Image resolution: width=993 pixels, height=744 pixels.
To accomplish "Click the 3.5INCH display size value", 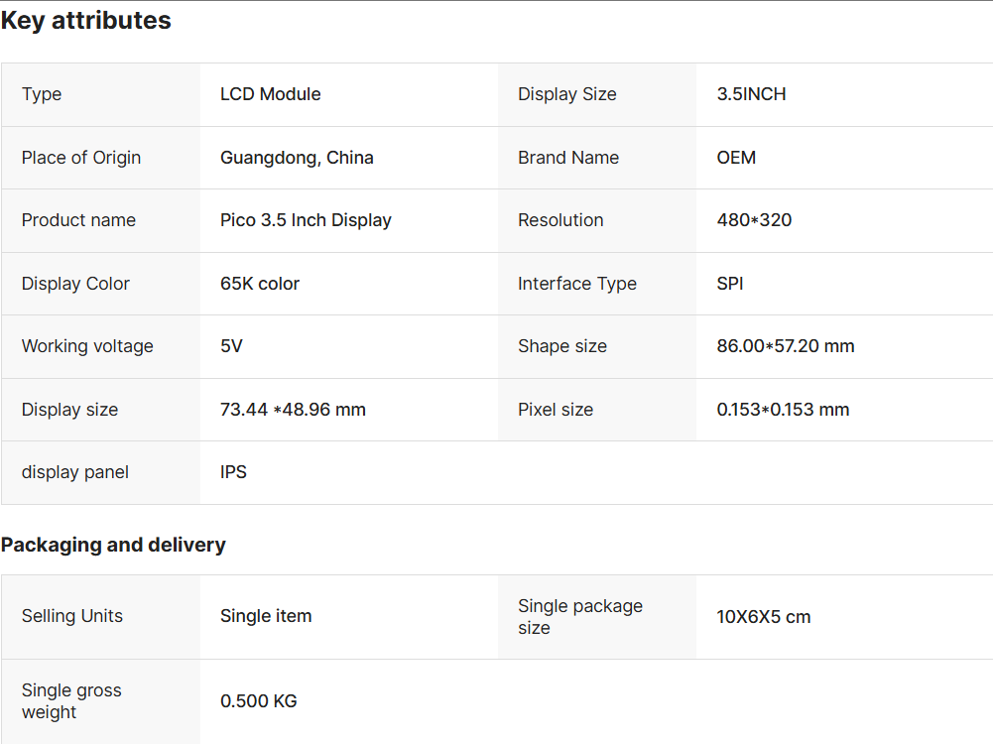I will [x=751, y=94].
